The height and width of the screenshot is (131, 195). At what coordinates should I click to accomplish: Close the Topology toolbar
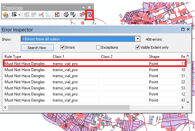(89, 7)
